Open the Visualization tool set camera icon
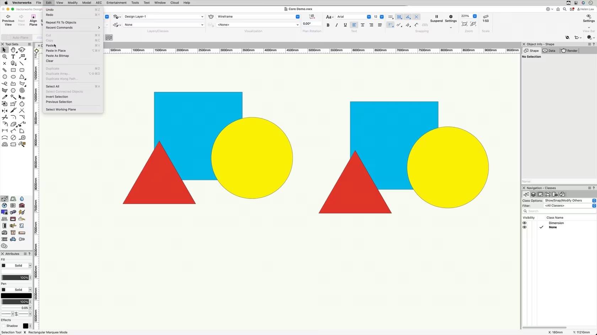 coord(4,233)
